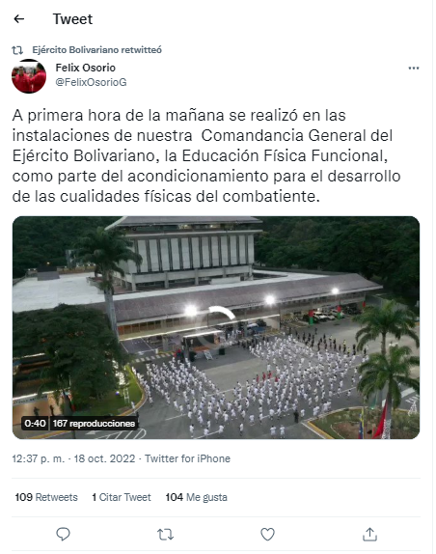
Task: Click the small retweet icon above the tweet
Action: 17,50
